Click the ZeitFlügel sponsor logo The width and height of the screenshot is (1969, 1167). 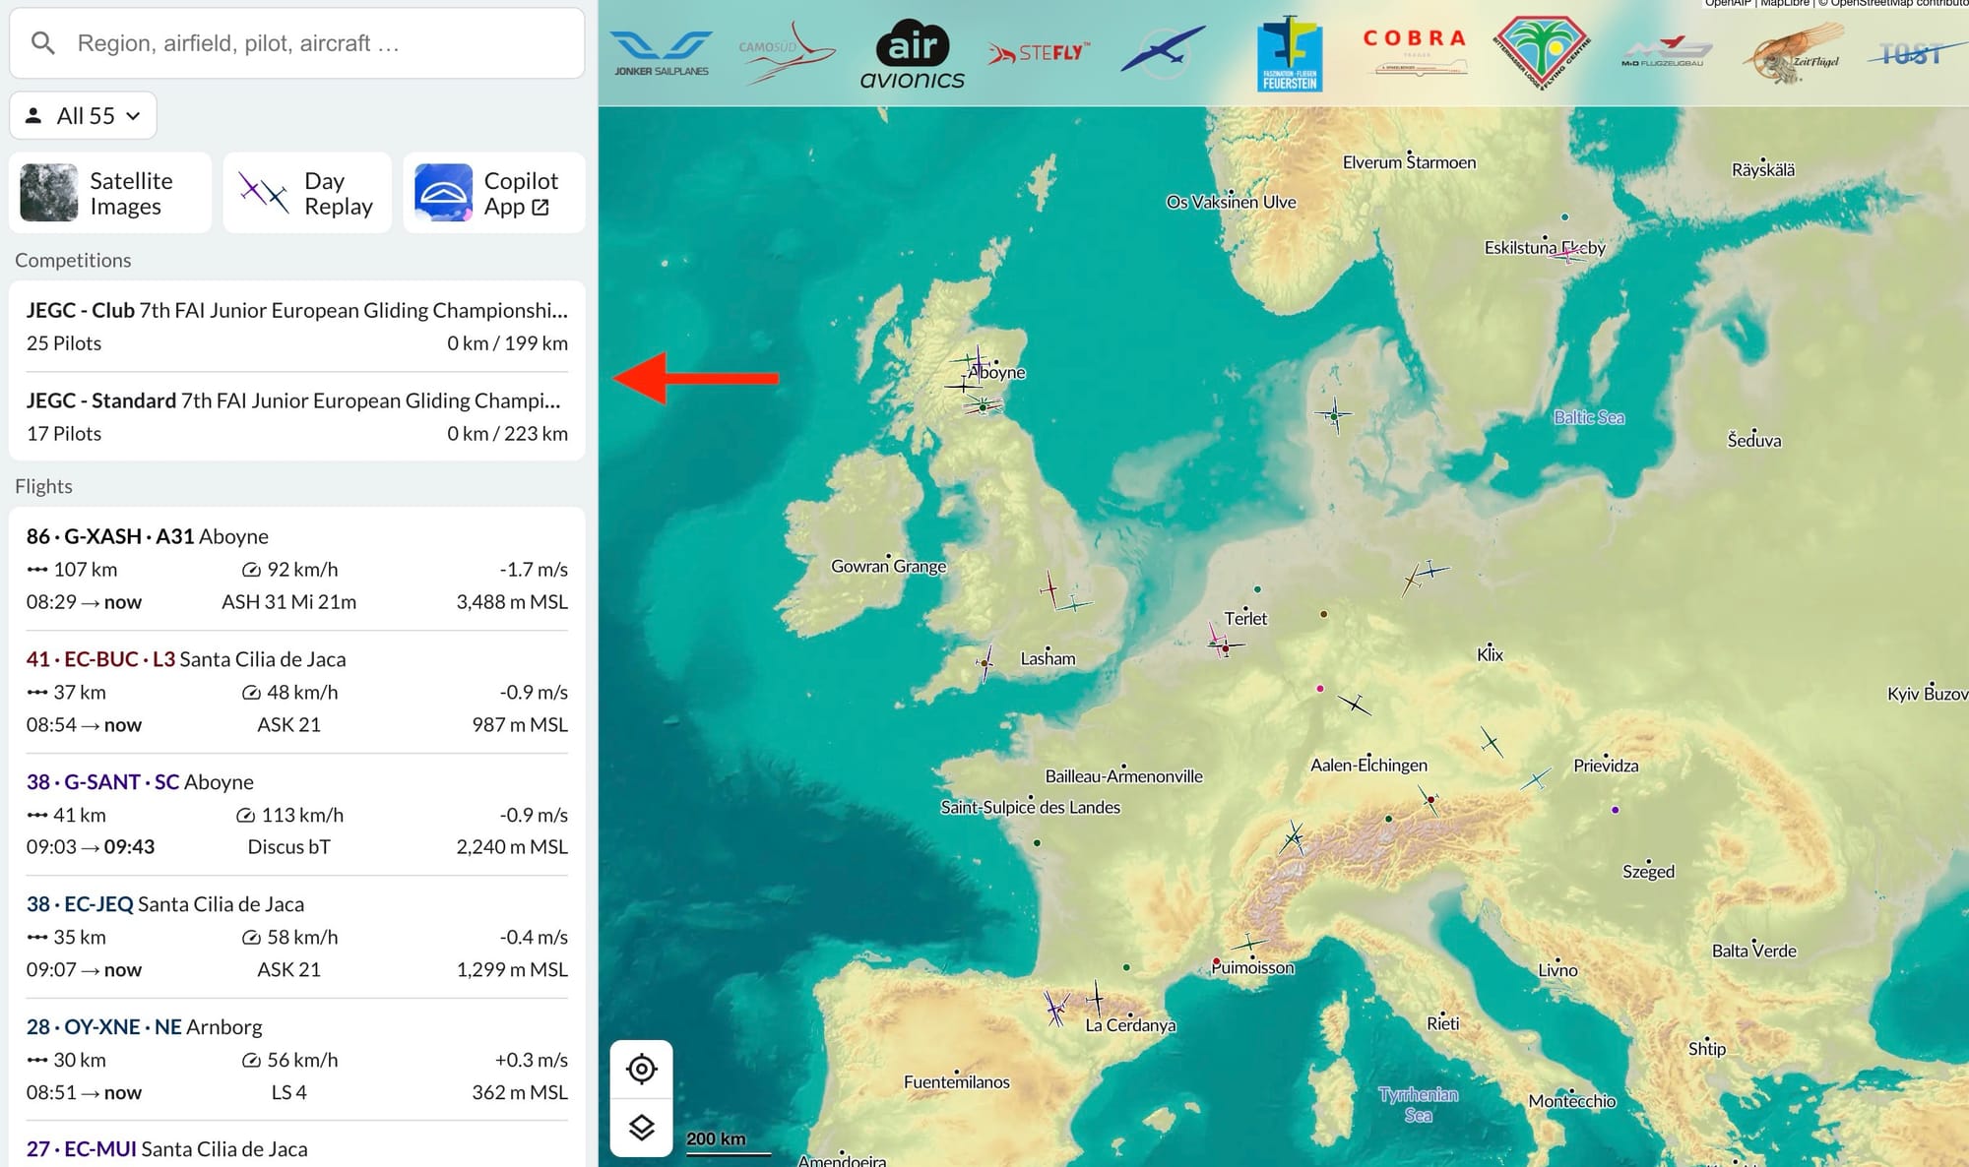(1792, 54)
